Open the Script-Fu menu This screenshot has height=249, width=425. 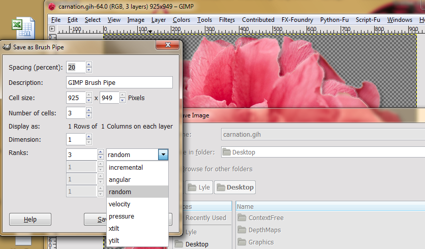coord(368,20)
